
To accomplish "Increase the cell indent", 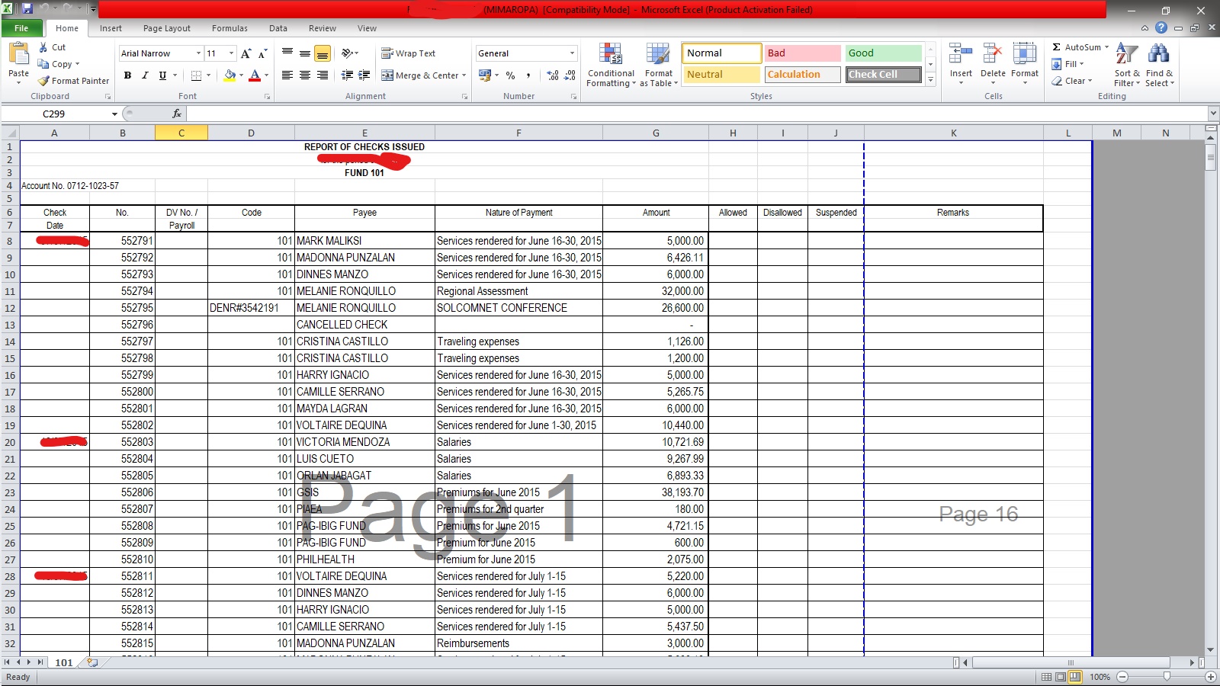I will coord(364,75).
